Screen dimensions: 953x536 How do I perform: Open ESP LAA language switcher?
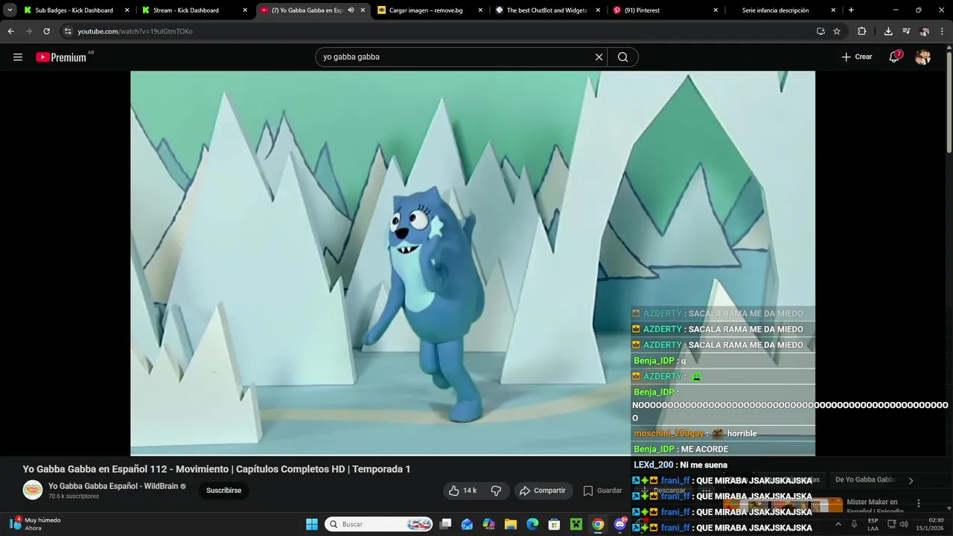[x=873, y=524]
